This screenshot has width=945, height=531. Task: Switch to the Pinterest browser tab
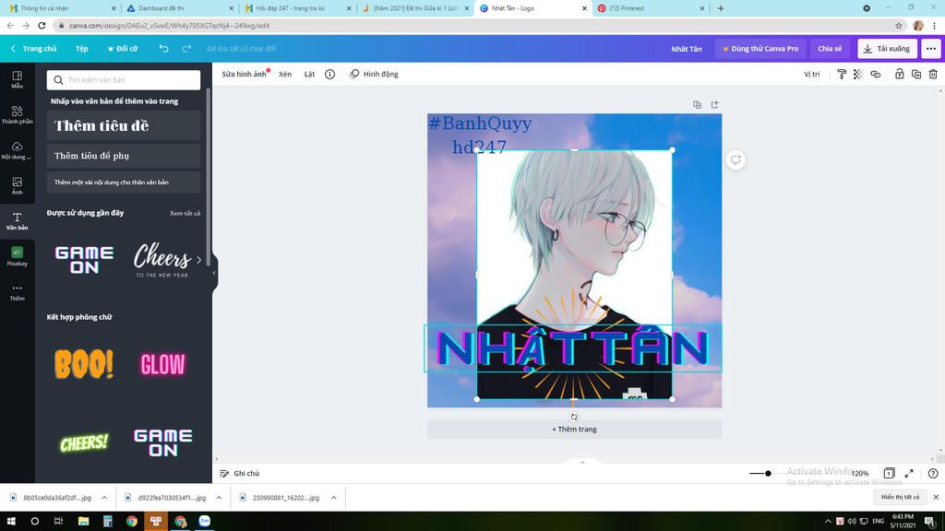tap(650, 8)
